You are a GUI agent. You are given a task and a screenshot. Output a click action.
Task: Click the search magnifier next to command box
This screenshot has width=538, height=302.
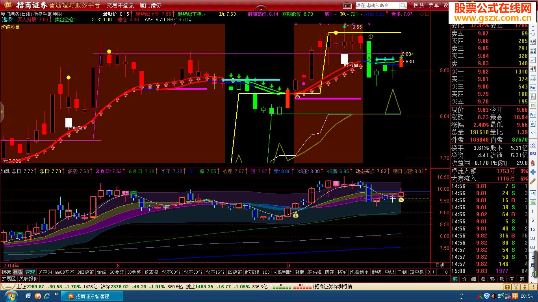(403, 5)
